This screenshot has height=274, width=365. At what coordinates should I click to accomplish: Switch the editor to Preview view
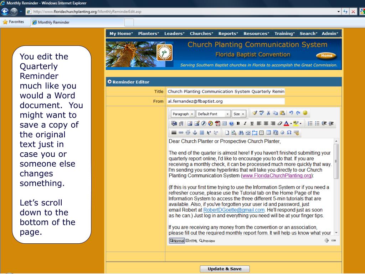[x=207, y=241]
